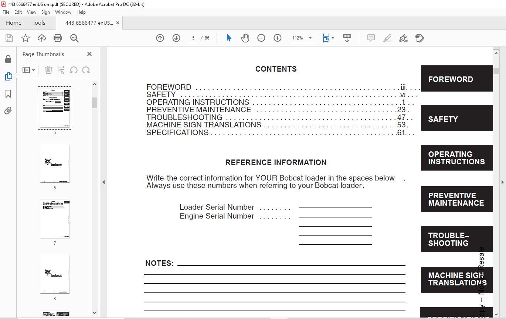Open the Window menu

(63, 12)
